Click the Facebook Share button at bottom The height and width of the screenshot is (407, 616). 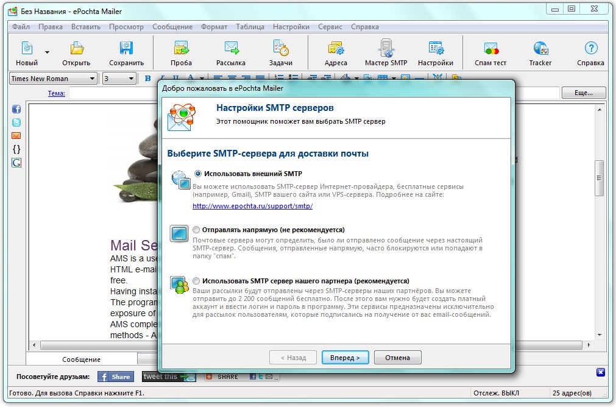(116, 377)
